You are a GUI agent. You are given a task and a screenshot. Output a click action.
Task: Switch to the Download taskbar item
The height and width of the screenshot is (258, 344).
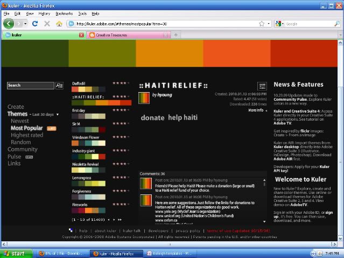pyautogui.click(x=61, y=254)
